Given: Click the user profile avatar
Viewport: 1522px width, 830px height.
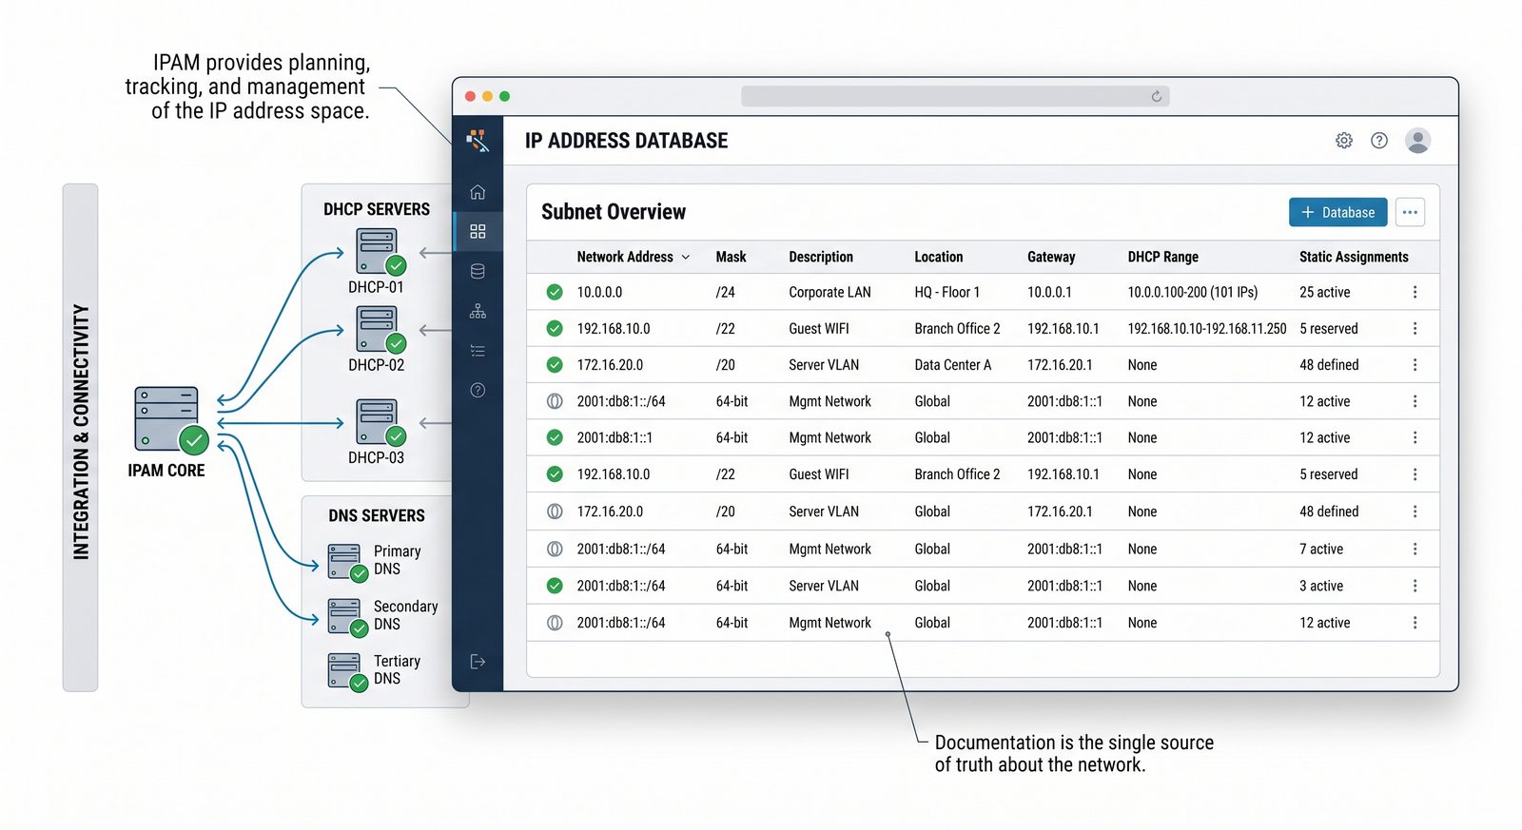Looking at the screenshot, I should [1417, 141].
